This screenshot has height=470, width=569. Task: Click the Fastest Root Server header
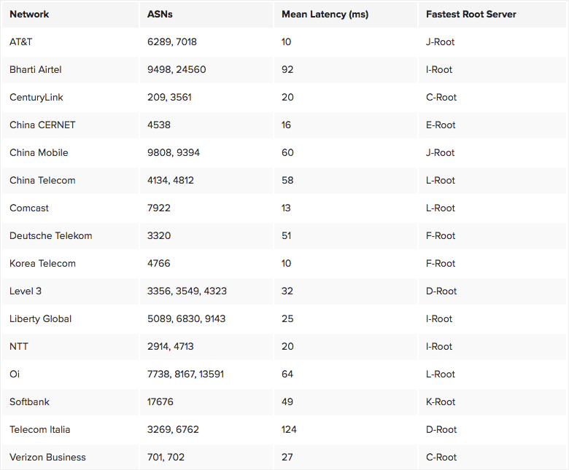coord(471,15)
